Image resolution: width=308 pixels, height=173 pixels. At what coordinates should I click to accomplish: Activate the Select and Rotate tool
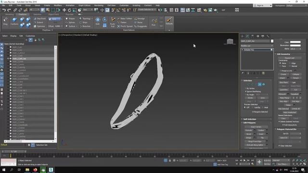click(69, 10)
